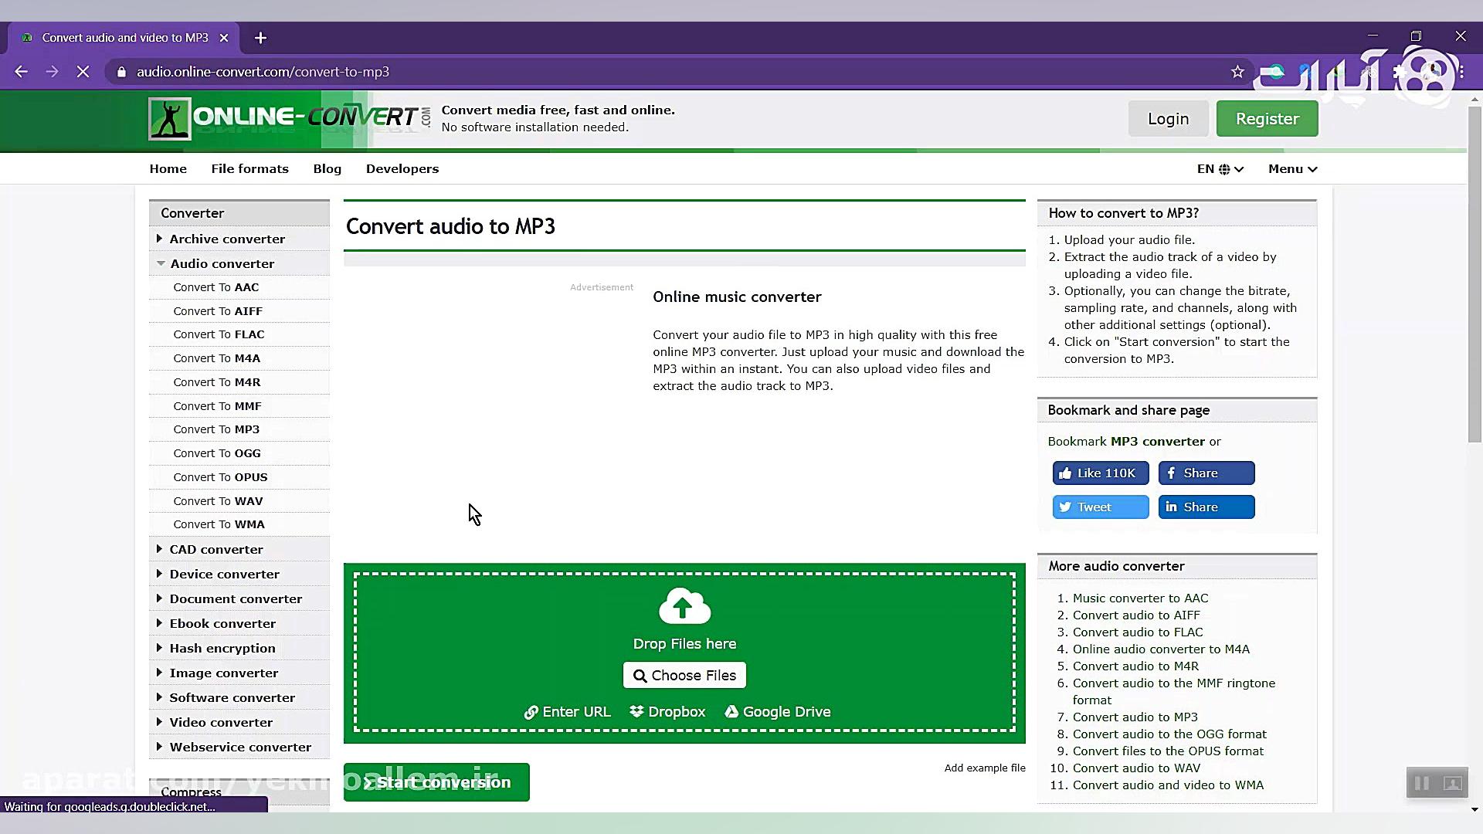Viewport: 1483px width, 834px height.
Task: Click Add example file link
Action: [985, 768]
